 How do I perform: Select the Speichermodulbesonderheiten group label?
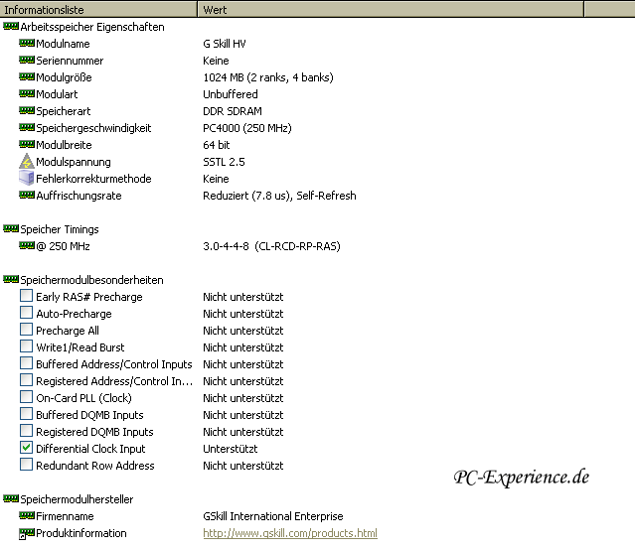click(x=92, y=280)
